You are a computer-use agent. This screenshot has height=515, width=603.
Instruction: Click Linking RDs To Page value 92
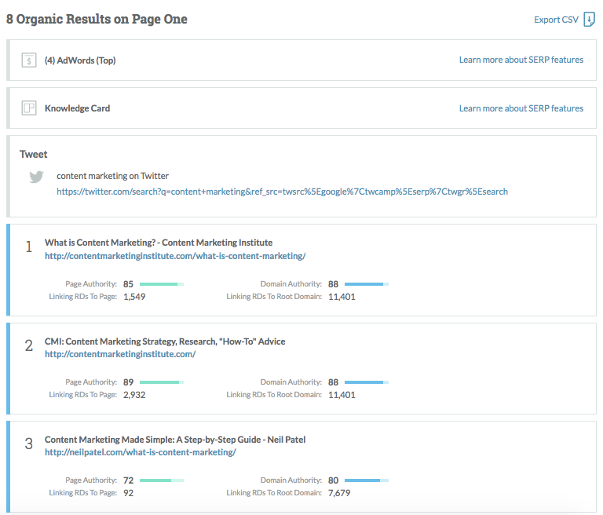click(128, 493)
